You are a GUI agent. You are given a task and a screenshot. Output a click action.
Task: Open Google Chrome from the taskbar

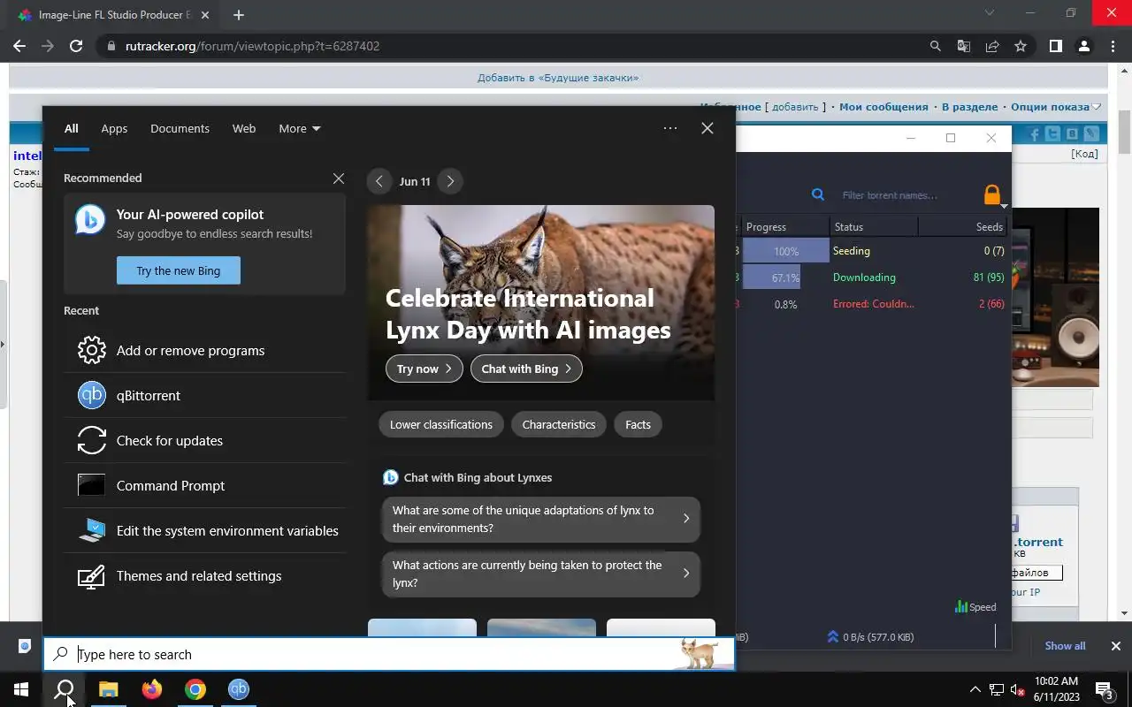point(195,689)
